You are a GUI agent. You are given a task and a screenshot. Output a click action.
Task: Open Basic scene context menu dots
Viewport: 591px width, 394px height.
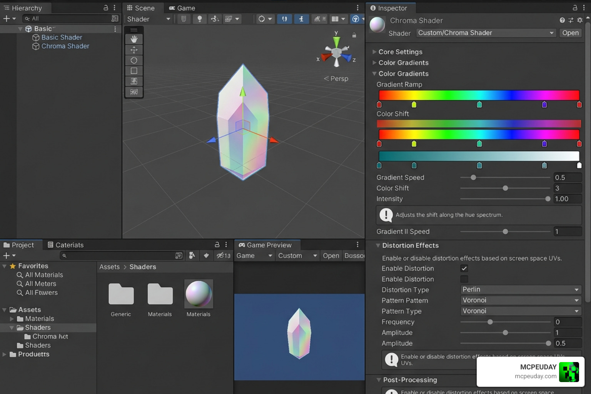point(115,29)
